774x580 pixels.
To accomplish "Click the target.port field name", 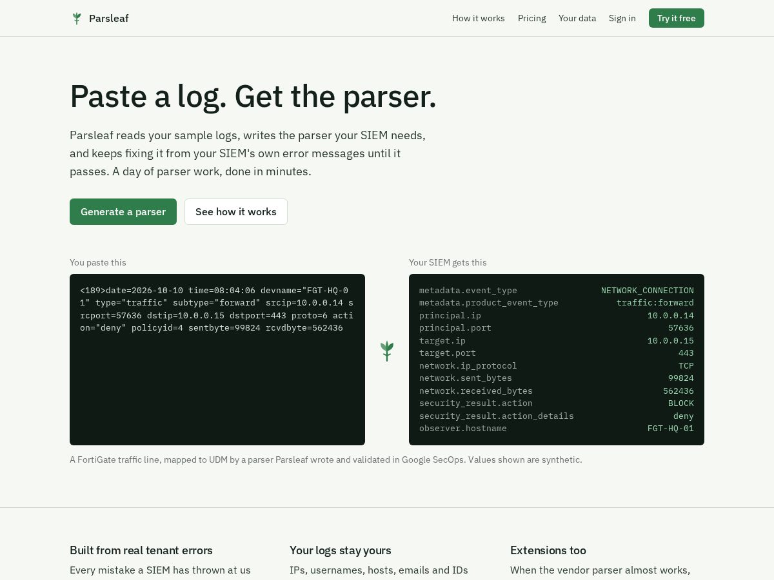I will [448, 353].
